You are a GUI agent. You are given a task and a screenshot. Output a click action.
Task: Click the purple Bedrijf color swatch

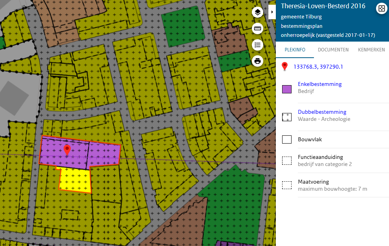(x=287, y=89)
